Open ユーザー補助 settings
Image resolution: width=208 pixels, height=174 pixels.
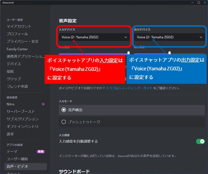[17, 159]
